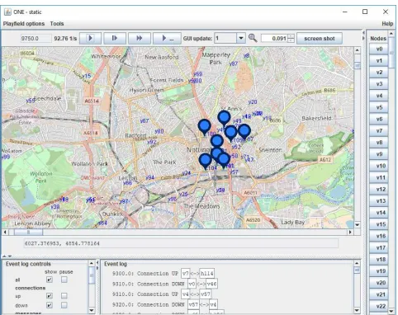This screenshot has height=315, width=398.
Task: Click the node label v64 near Dunkirk
Action: tap(102, 223)
